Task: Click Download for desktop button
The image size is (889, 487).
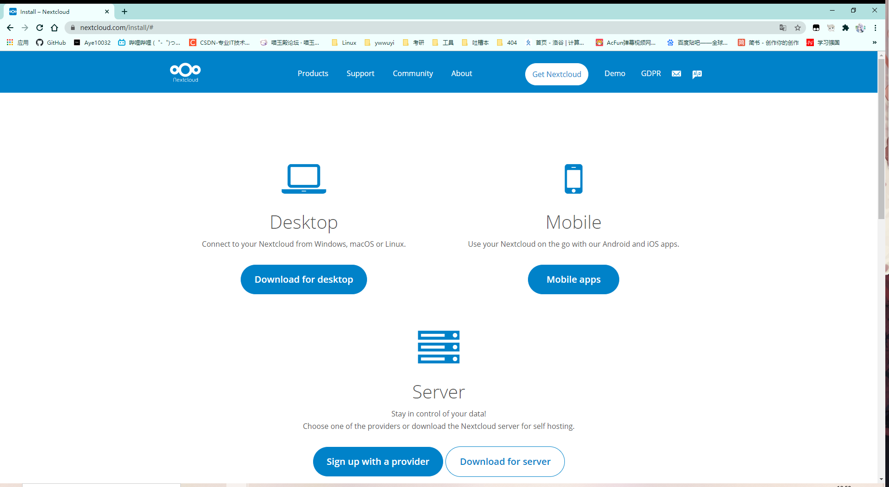Action: pos(304,279)
